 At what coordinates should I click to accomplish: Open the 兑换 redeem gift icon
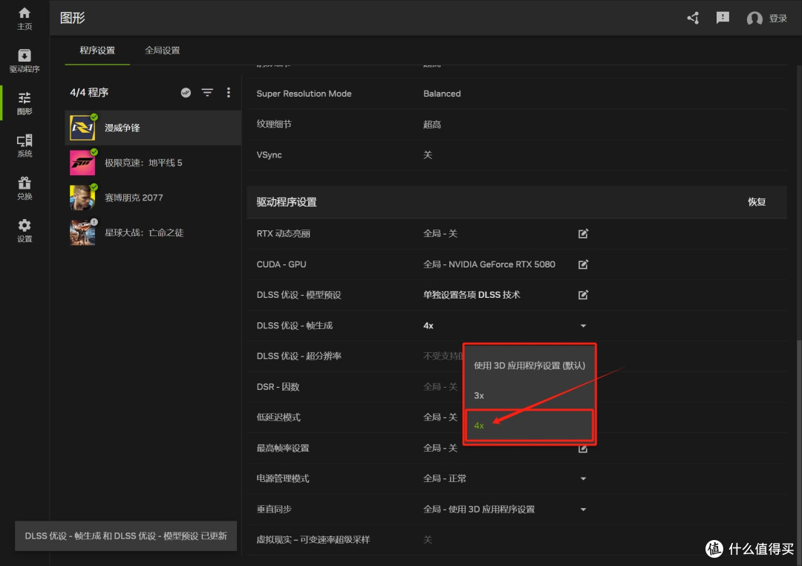coord(25,189)
